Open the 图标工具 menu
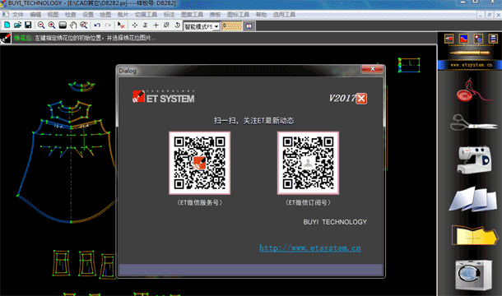The image size is (502, 296). pos(238,15)
